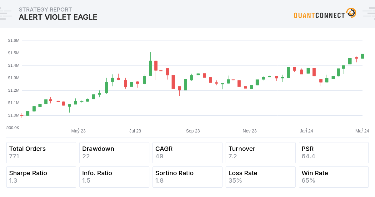Click the Jul 23 x-axis label
The image size is (375, 197).
pyautogui.click(x=135, y=131)
